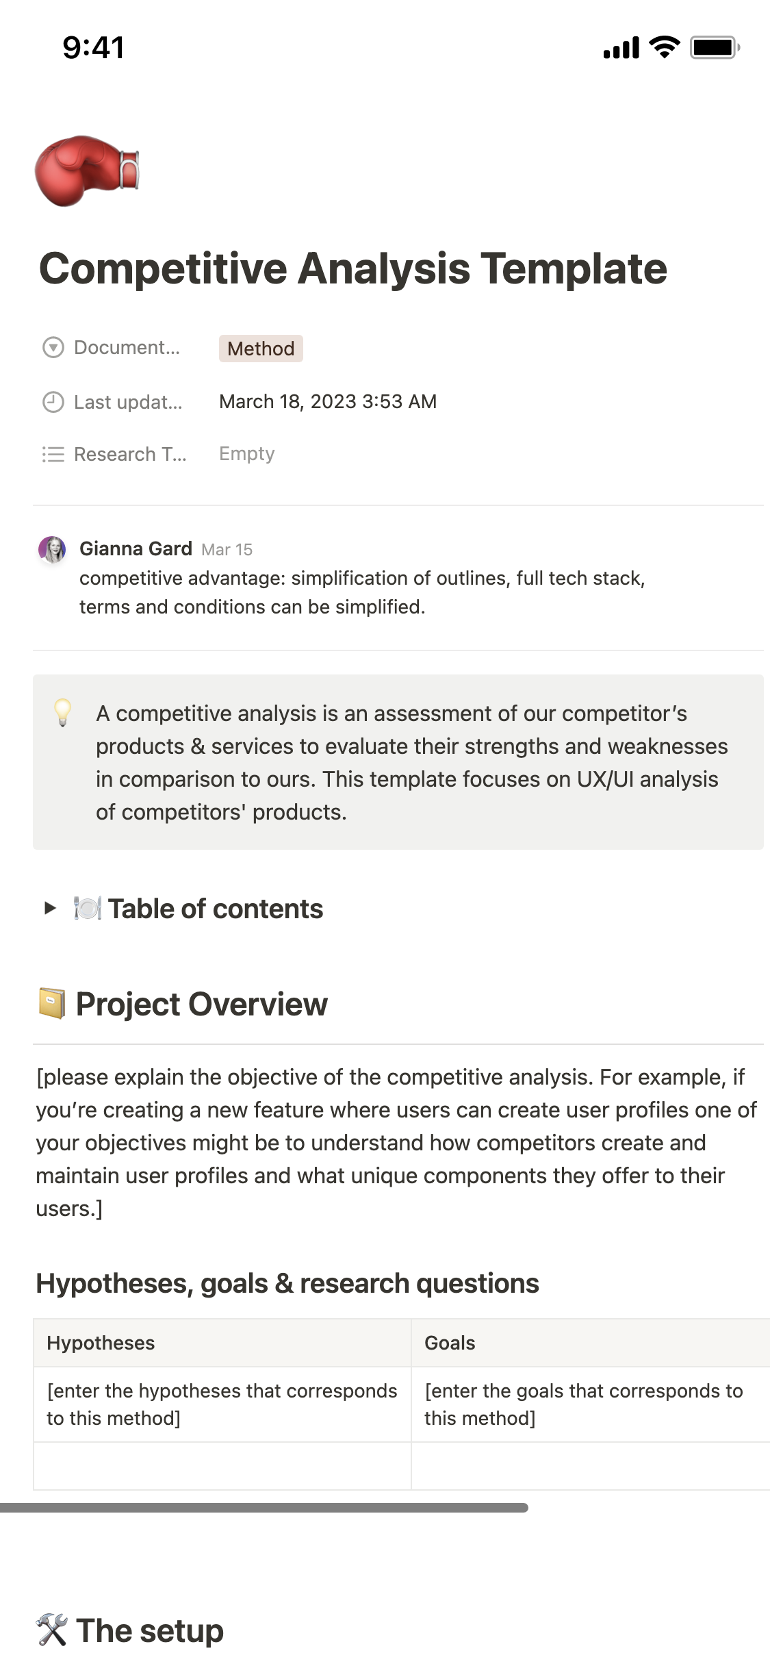Tap the Document type property icon
This screenshot has height=1668, width=770.
click(53, 348)
